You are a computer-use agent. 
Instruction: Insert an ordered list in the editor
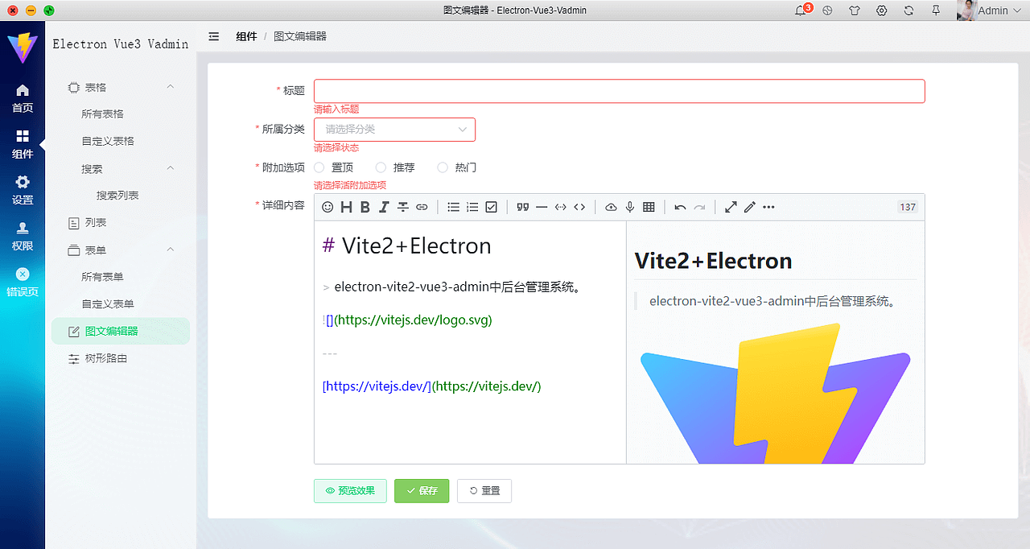click(472, 207)
